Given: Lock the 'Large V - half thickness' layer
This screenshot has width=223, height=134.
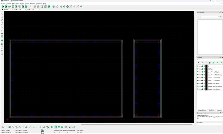Looking at the screenshot, I should point(200,75).
